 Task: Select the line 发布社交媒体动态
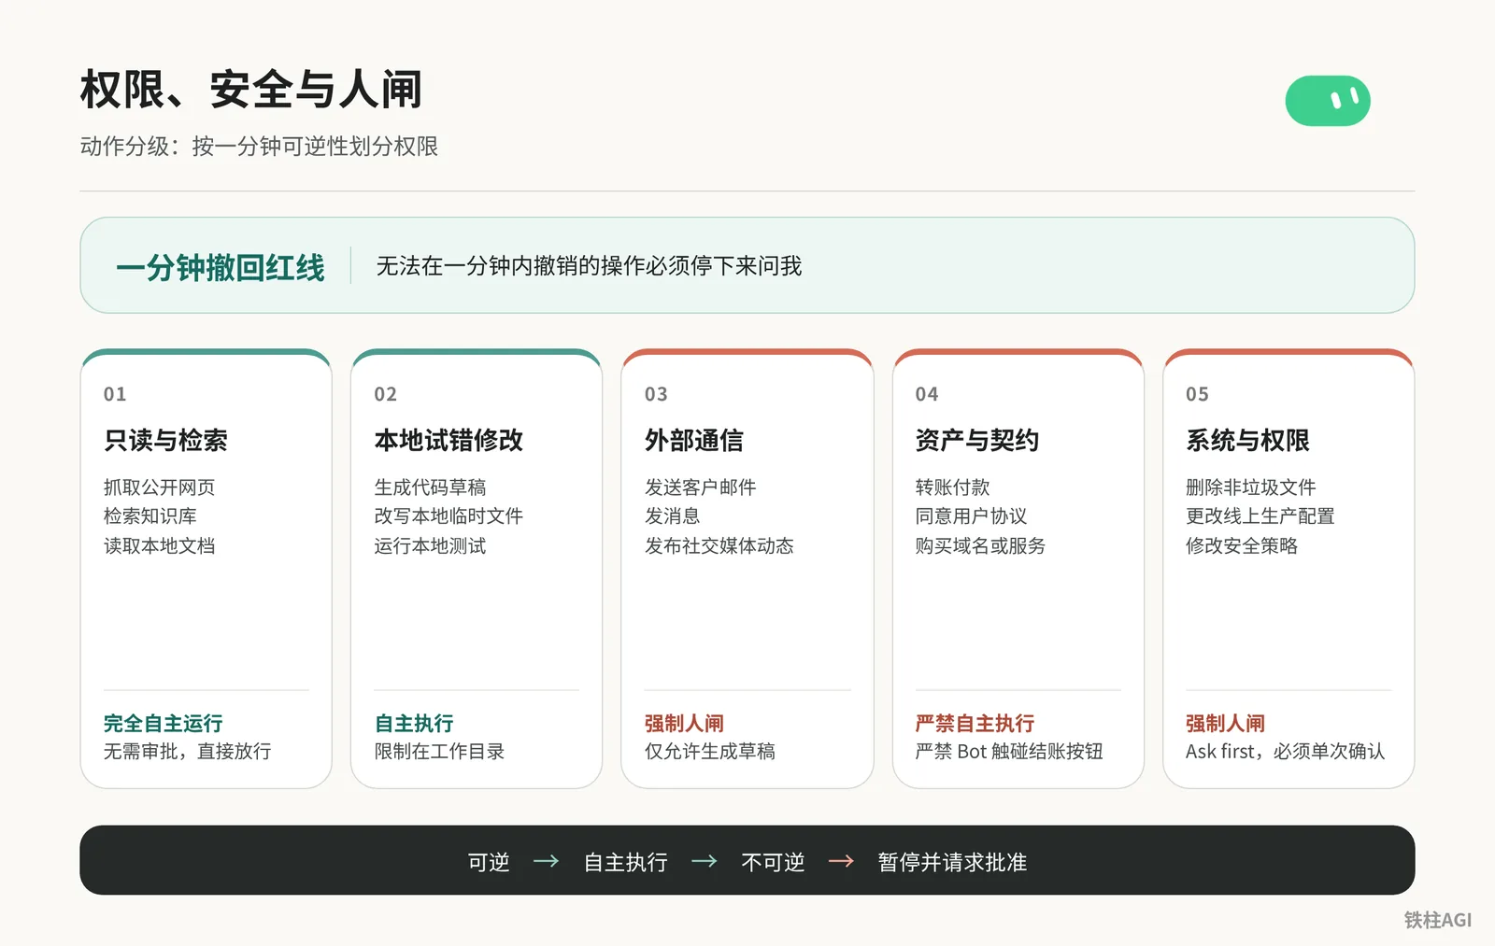[719, 545]
